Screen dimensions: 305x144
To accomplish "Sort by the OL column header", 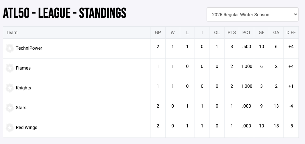I will coord(217,33).
